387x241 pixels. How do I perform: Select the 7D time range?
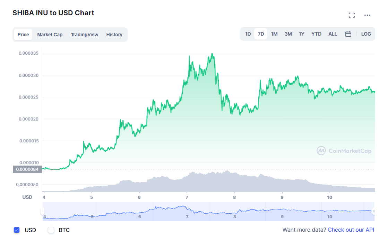tap(261, 34)
